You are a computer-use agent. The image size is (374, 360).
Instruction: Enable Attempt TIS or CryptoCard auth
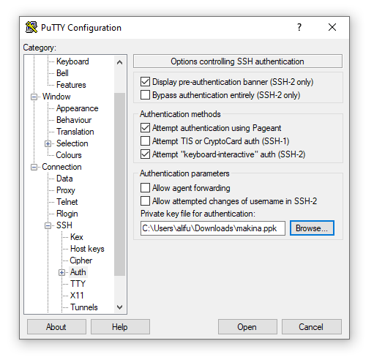pos(145,141)
